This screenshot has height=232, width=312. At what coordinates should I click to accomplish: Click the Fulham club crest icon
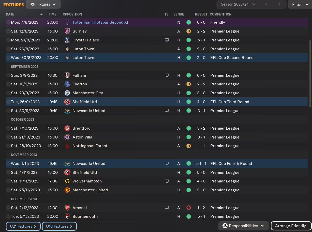tap(67, 75)
